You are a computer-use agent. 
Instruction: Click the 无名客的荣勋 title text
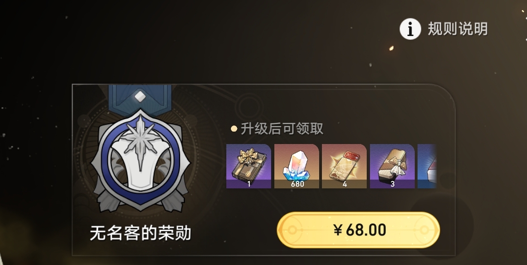click(x=140, y=233)
